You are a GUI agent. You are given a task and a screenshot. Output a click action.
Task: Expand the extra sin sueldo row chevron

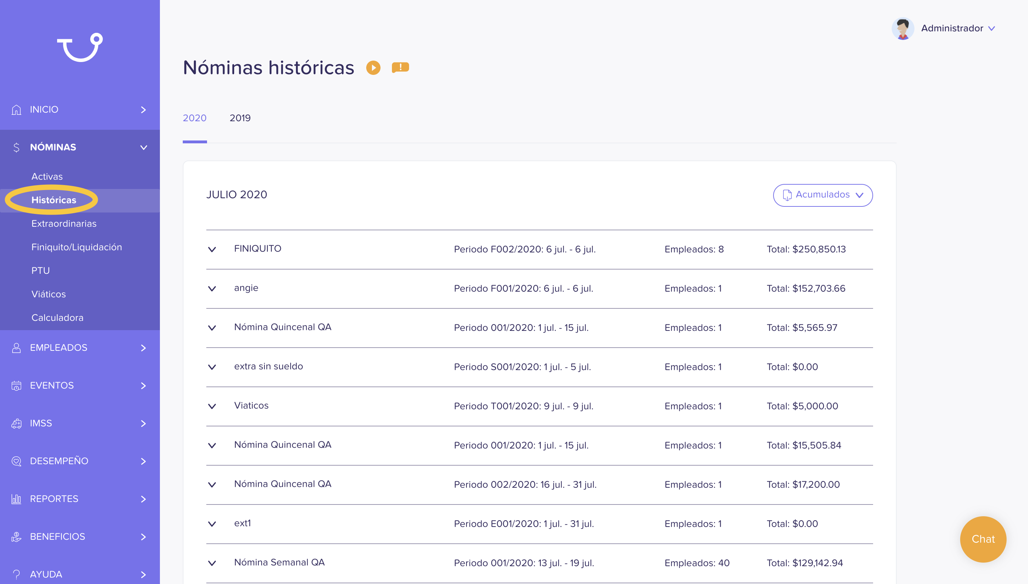pos(212,367)
